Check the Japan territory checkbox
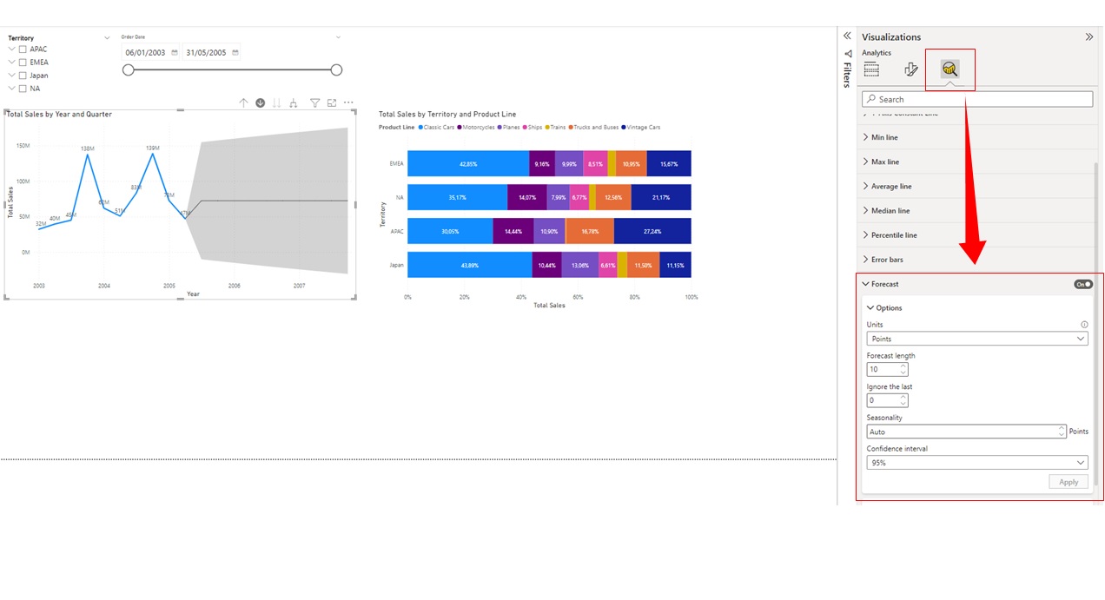The width and height of the screenshot is (1105, 600). click(x=23, y=76)
